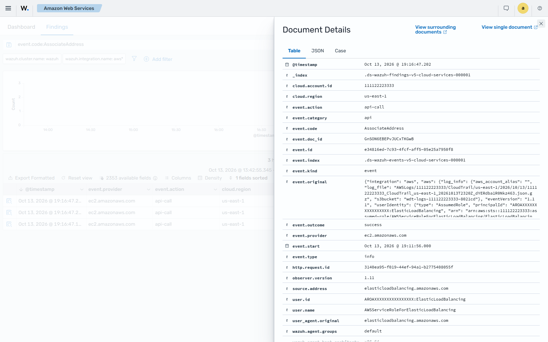Click the wazuh.integration.name filter pill
This screenshot has height=342, width=548.
(x=94, y=59)
